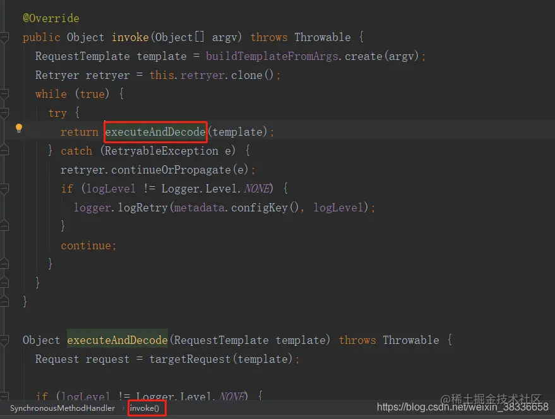Click the 'true' literal in while condition

92,94
